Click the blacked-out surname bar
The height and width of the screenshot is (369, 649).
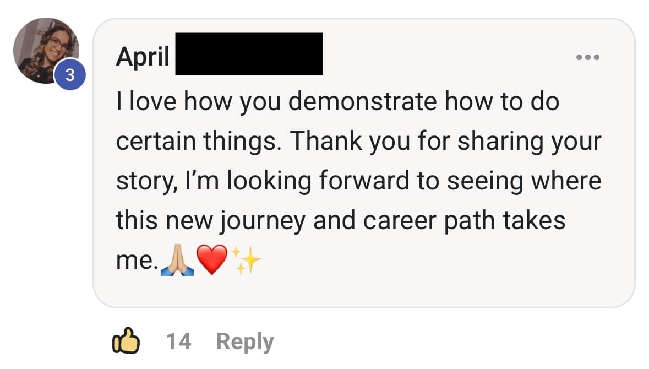[248, 54]
